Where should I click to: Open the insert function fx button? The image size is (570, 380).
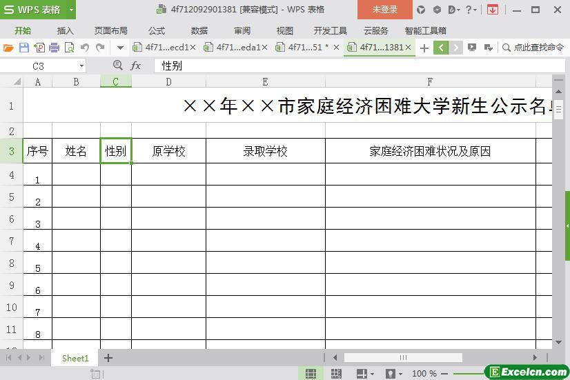point(135,66)
